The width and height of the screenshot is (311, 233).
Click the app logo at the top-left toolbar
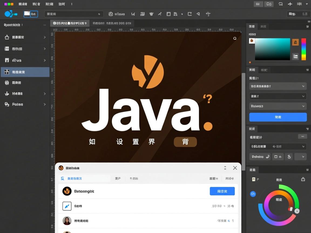click(10, 14)
